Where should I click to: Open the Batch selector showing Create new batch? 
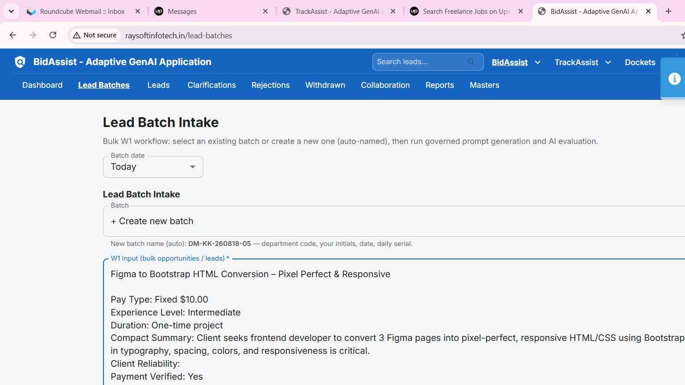point(394,221)
